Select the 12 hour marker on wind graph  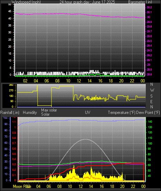pos(79,81)
